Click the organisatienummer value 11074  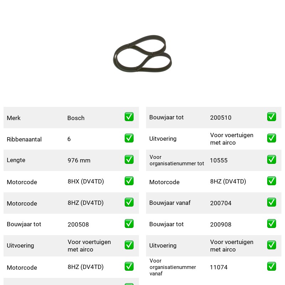219,267
